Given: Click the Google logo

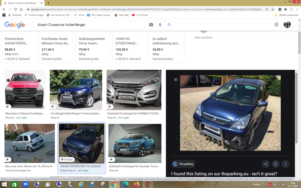Looking at the screenshot, I should 15,25.
